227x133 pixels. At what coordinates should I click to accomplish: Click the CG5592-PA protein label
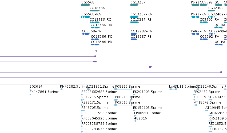pyautogui.click(x=210, y=37)
